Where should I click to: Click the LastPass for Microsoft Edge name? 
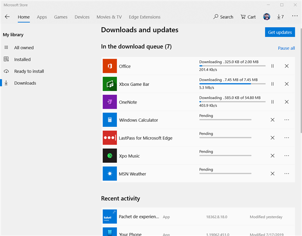coord(145,138)
